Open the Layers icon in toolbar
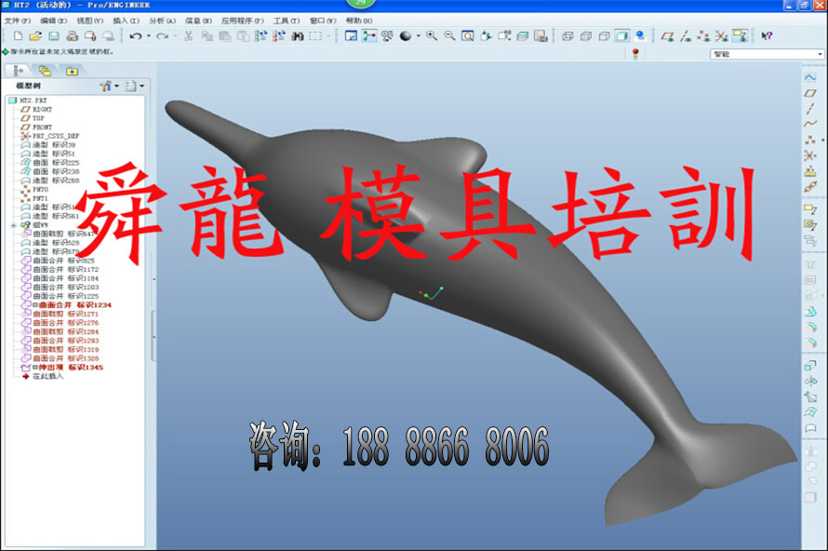The image size is (828, 551). click(x=523, y=36)
